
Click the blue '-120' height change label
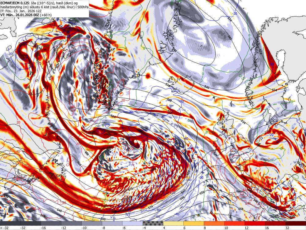(x=172, y=193)
